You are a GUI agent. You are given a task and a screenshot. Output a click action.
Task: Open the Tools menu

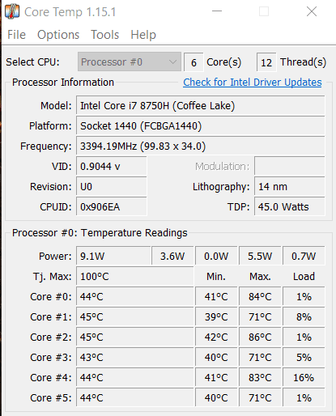[x=105, y=35]
